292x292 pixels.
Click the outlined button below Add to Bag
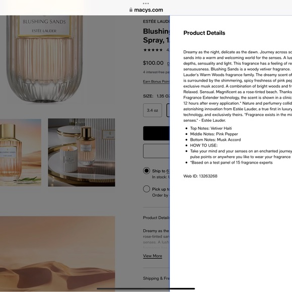click(x=156, y=151)
